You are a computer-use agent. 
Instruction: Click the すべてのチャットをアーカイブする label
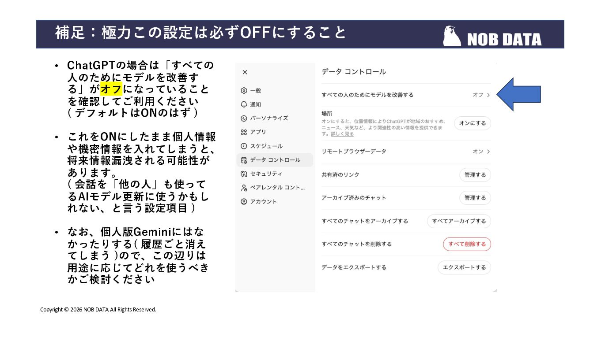(365, 221)
